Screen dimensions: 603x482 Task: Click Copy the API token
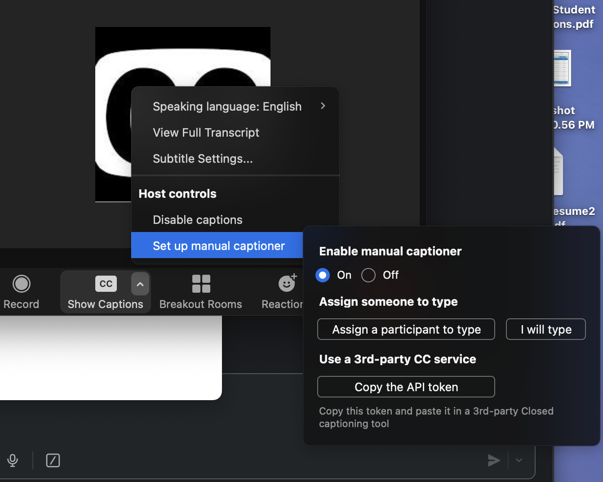tap(406, 387)
